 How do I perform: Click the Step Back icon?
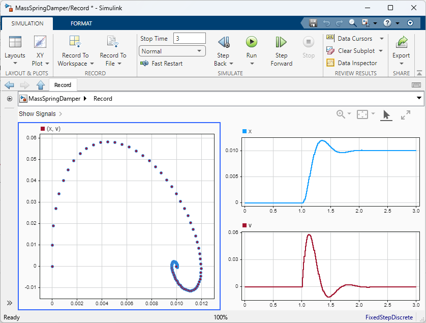click(x=224, y=42)
